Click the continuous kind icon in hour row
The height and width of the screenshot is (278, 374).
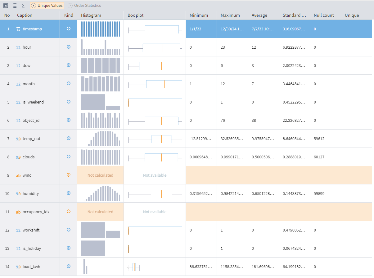69,47
